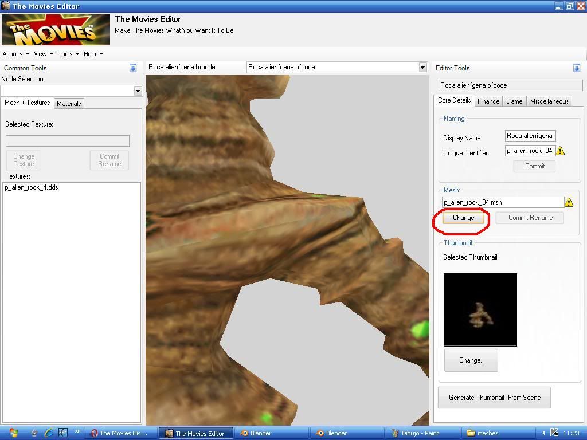Image resolution: width=587 pixels, height=440 pixels.
Task: Switch to The Movies His... taskbar window
Action: coord(120,433)
